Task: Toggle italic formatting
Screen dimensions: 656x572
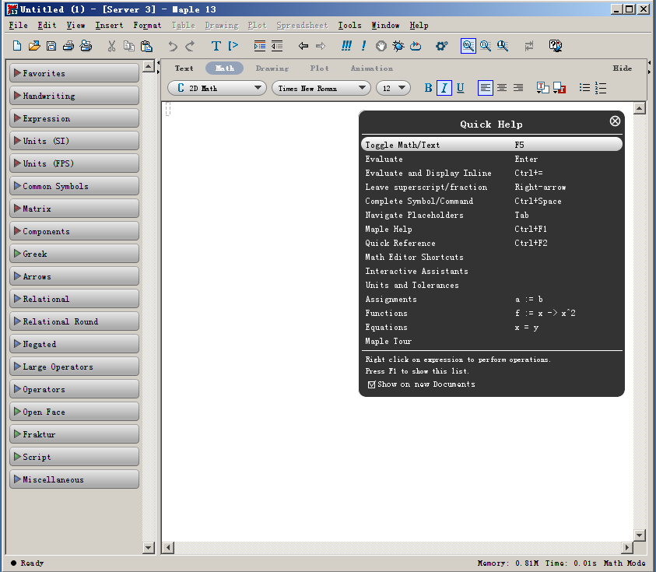Action: [444, 88]
